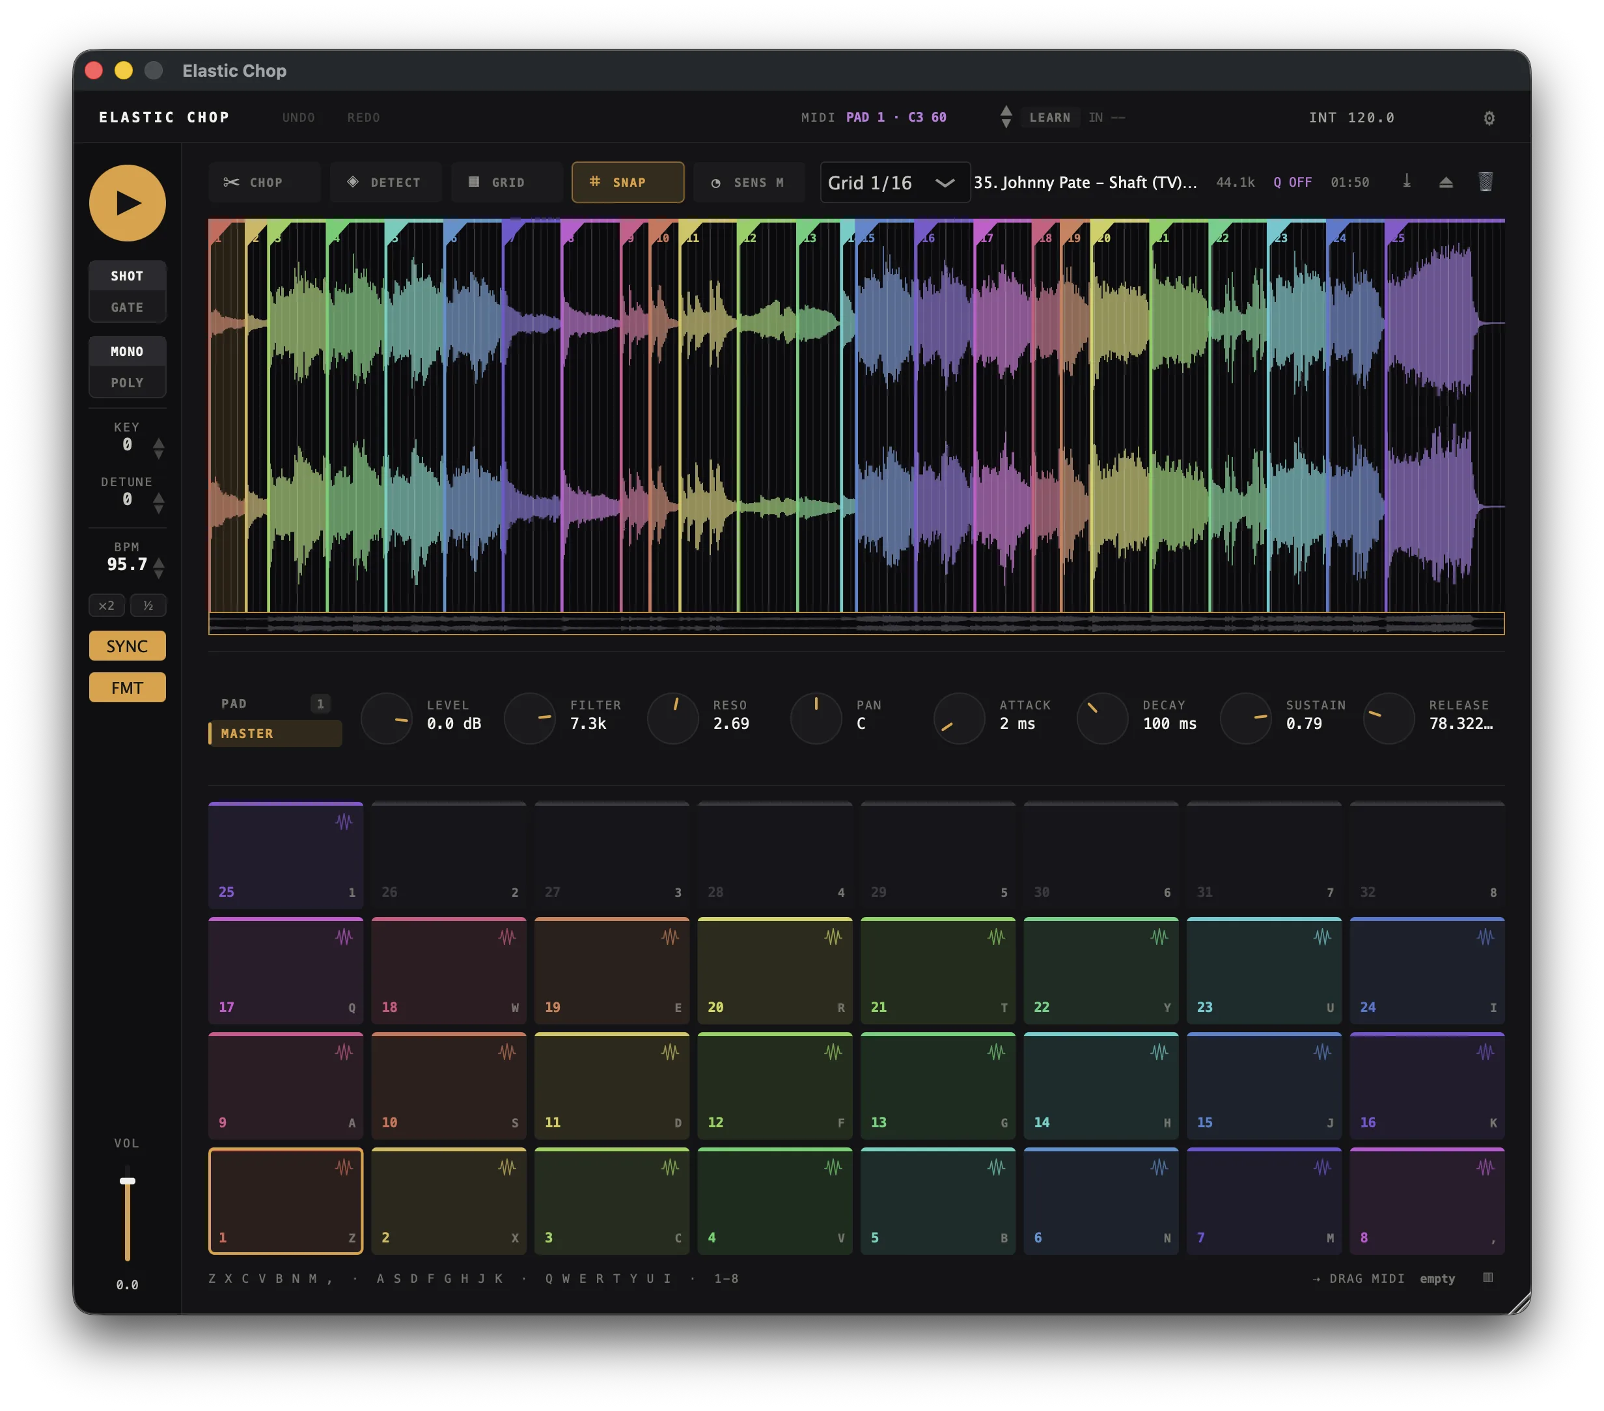Viewport: 1604px width, 1411px height.
Task: Click the MIDI pad note stepper arrows
Action: tap(1006, 118)
